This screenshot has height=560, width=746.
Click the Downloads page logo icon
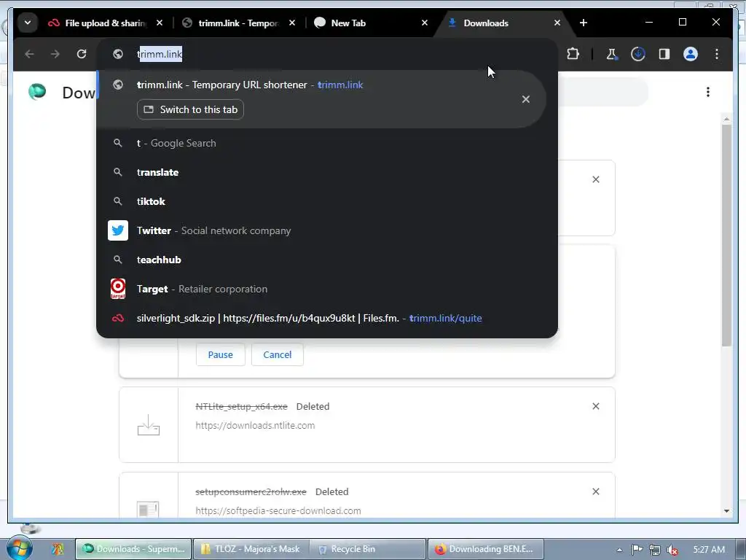coord(37,91)
